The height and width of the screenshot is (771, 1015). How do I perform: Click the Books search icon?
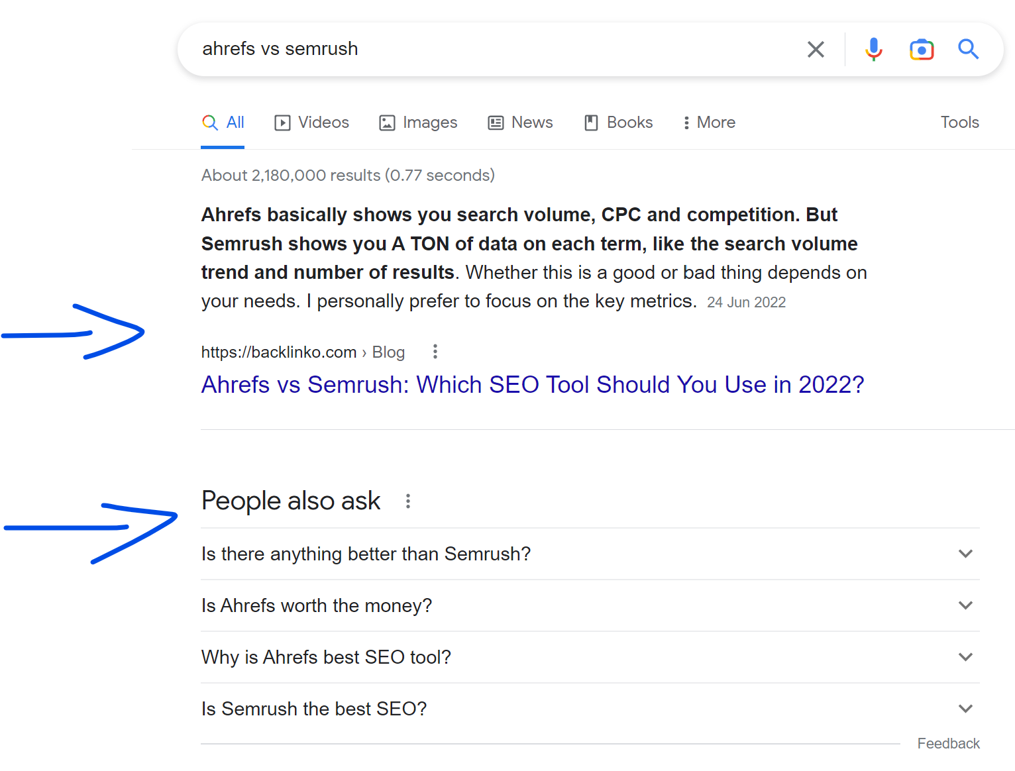[591, 123]
